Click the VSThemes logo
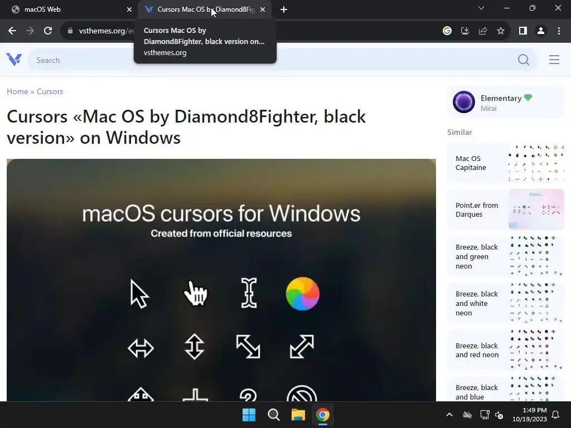Image resolution: width=571 pixels, height=428 pixels. [x=14, y=59]
